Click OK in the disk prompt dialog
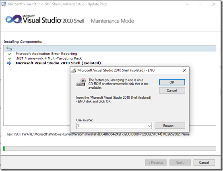 (172, 82)
